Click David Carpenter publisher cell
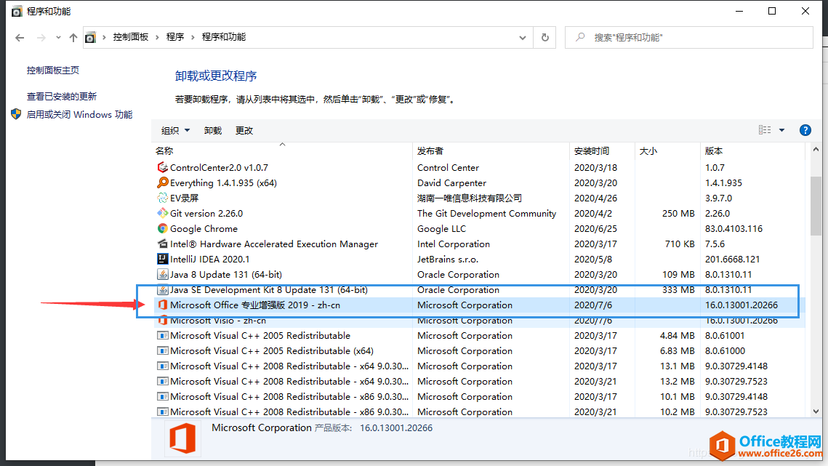 coord(451,182)
